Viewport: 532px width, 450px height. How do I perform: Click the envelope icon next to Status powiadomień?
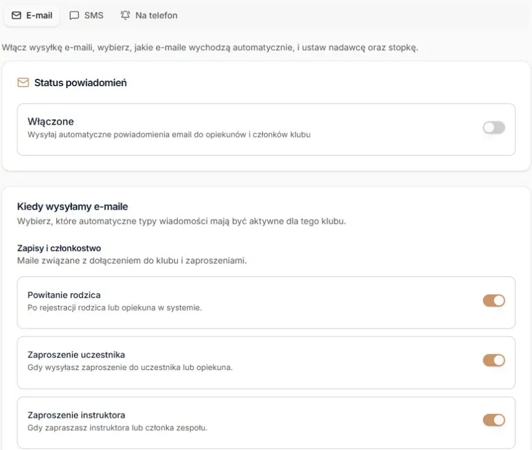pyautogui.click(x=23, y=82)
